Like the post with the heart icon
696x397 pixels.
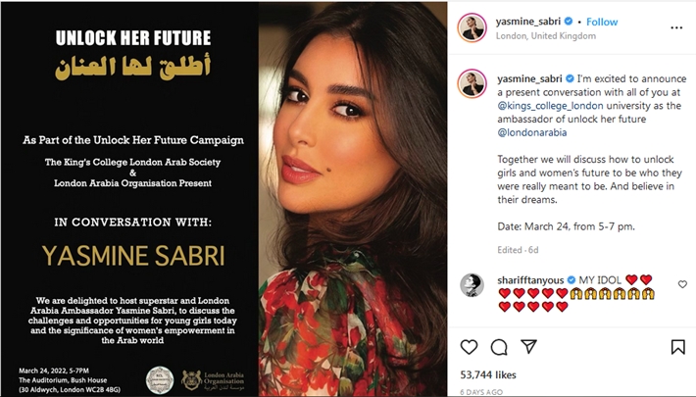(469, 347)
